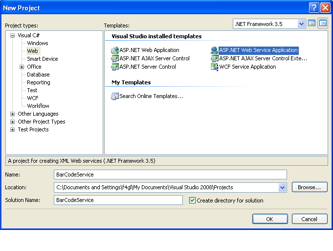Choose ASP.NET Web Application template text
The height and width of the screenshot is (251, 333).
tap(149, 50)
